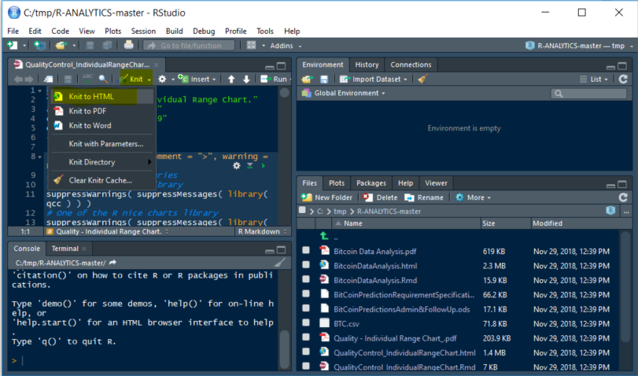Click the Environment search field
Image resolution: width=638 pixels, height=376 pixels.
tap(588, 94)
